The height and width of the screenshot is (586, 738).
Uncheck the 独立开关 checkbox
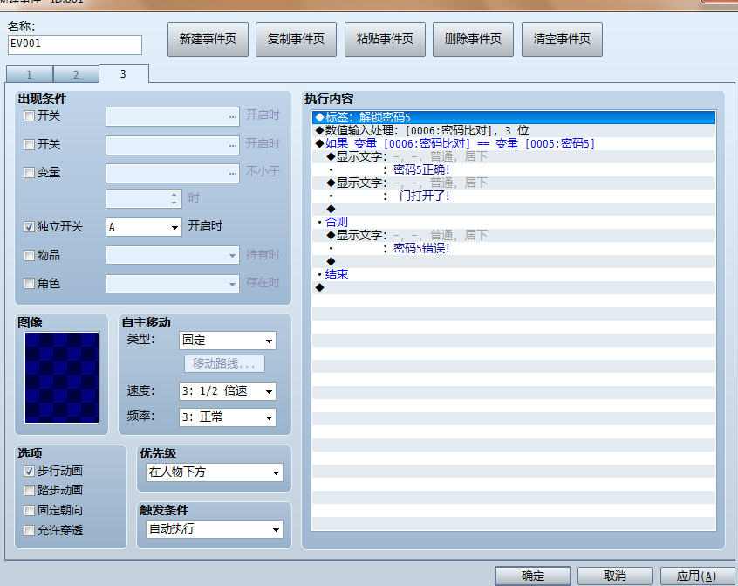tap(29, 227)
